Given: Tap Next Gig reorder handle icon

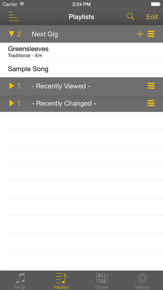Looking at the screenshot, I should tap(151, 34).
